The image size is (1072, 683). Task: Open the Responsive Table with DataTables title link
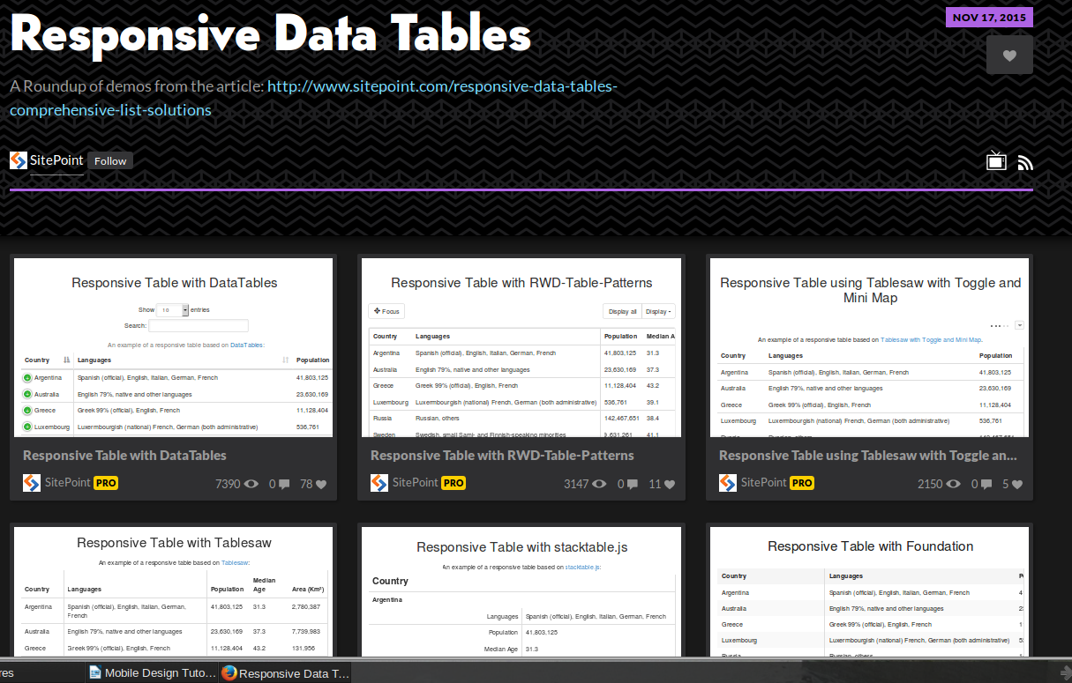(x=124, y=456)
